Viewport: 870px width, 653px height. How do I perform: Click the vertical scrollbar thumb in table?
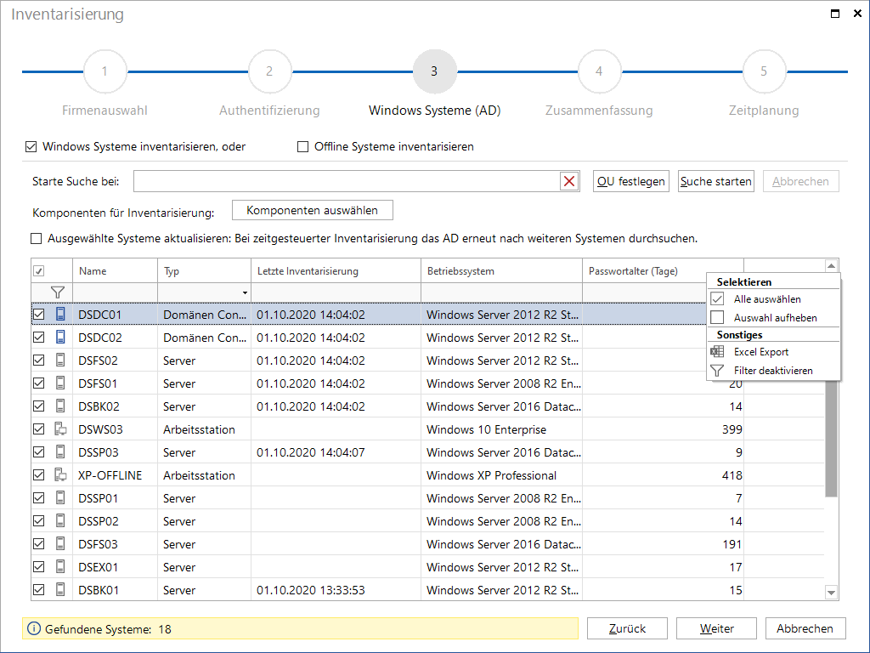[831, 439]
